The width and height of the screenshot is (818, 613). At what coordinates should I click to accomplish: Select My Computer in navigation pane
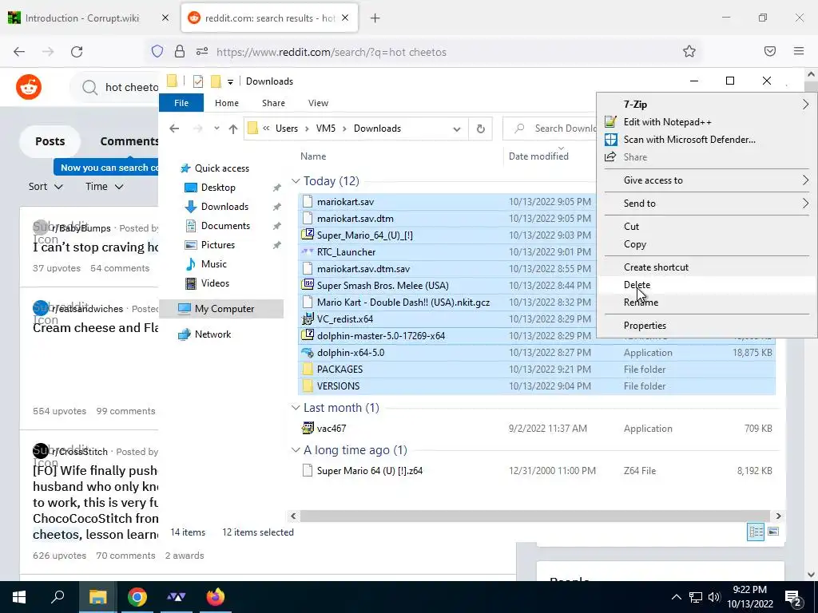[x=222, y=309]
